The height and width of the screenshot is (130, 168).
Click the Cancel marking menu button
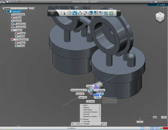click(80, 94)
